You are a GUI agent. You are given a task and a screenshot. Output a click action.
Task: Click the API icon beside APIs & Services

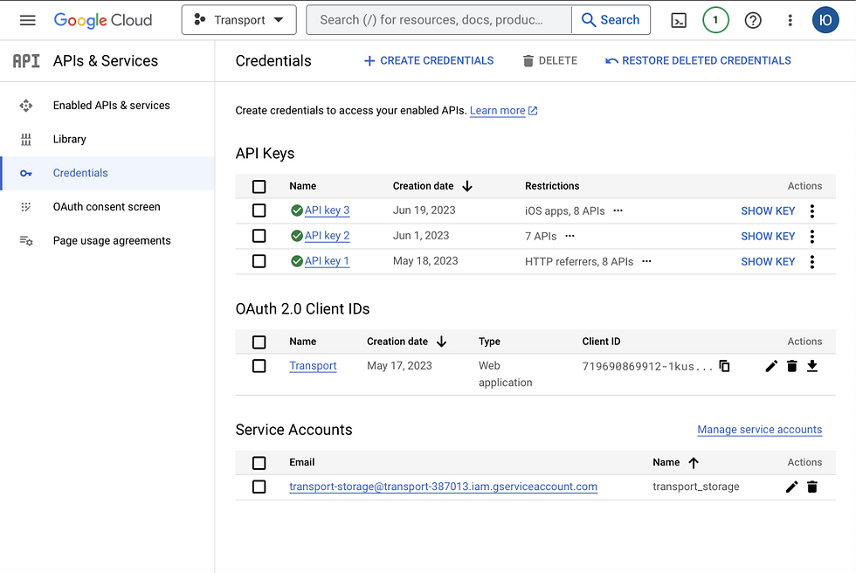pyautogui.click(x=26, y=60)
